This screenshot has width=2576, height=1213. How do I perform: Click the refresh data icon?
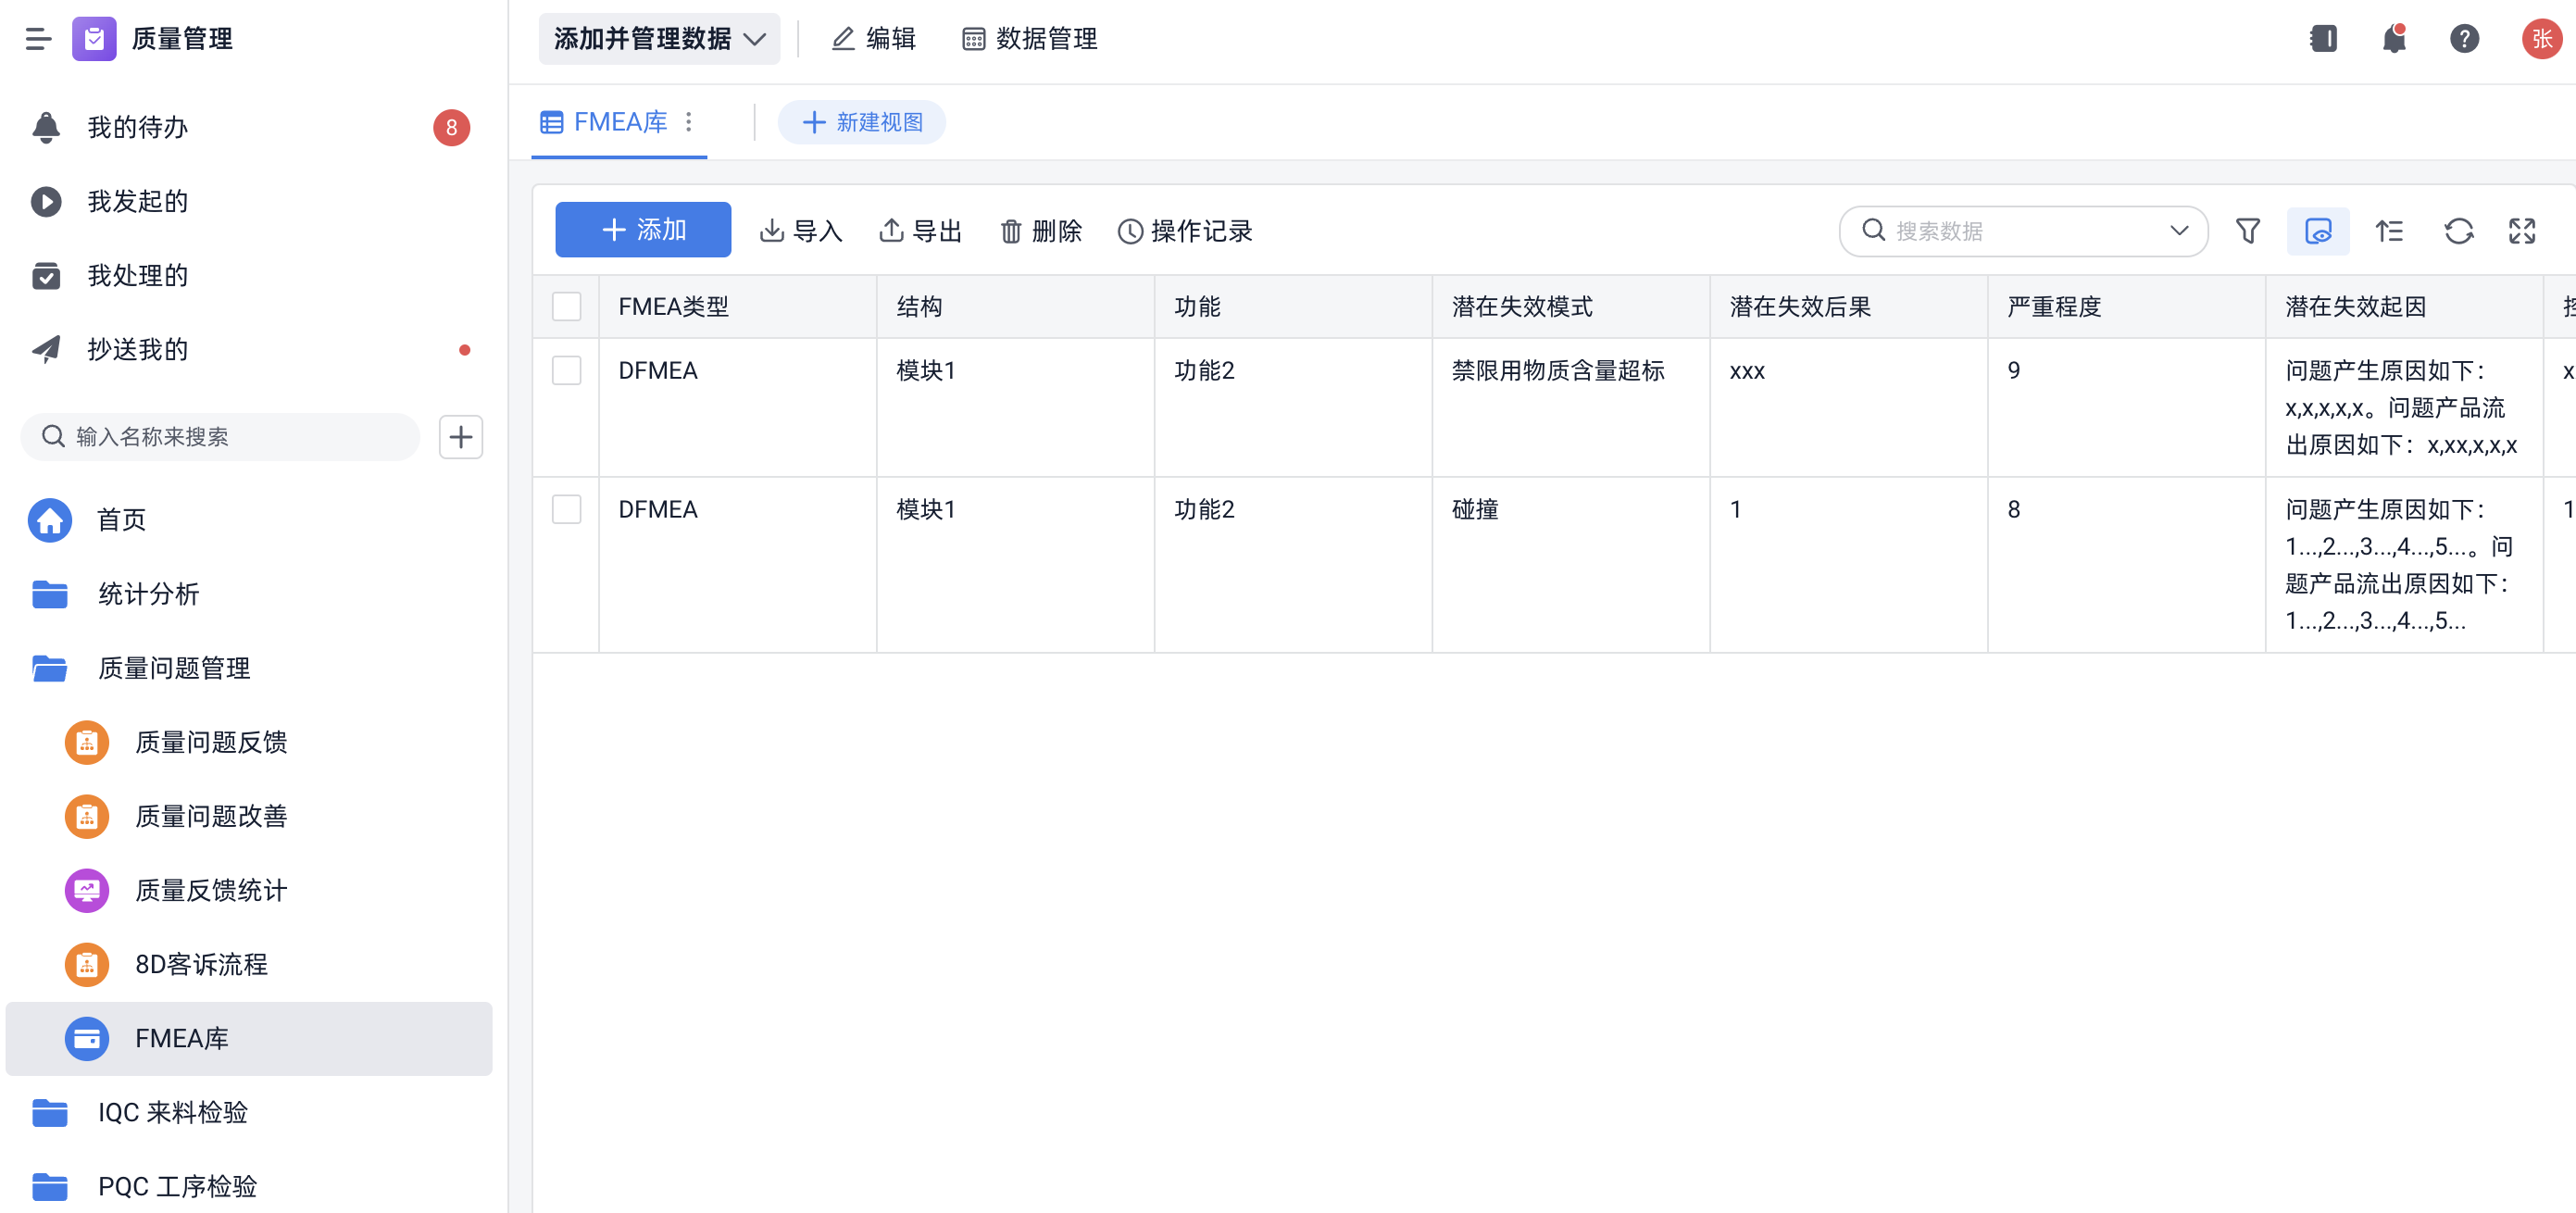tap(2458, 231)
